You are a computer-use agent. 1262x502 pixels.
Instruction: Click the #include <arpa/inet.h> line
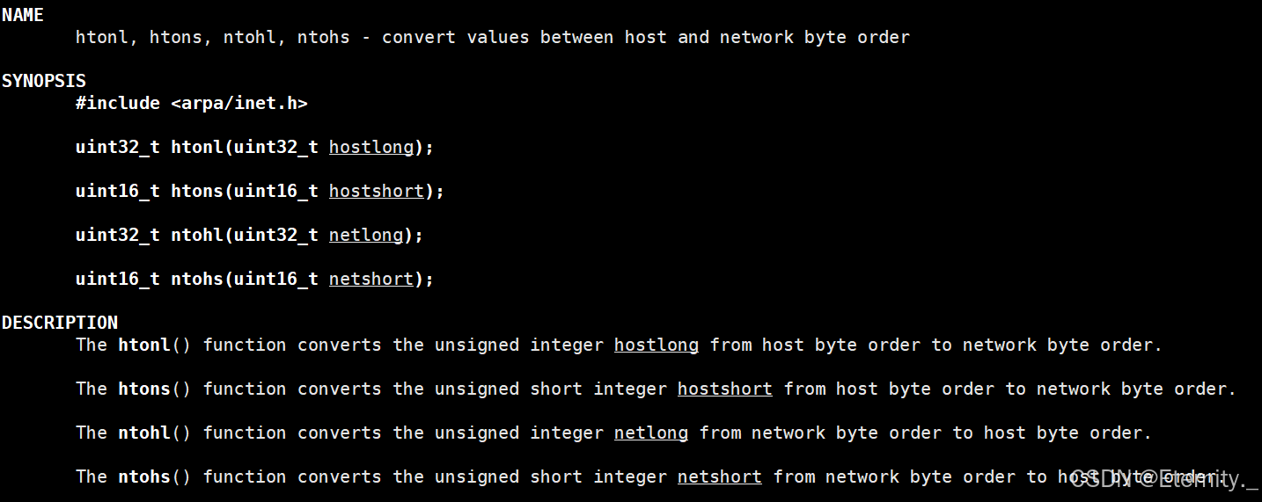tap(192, 103)
